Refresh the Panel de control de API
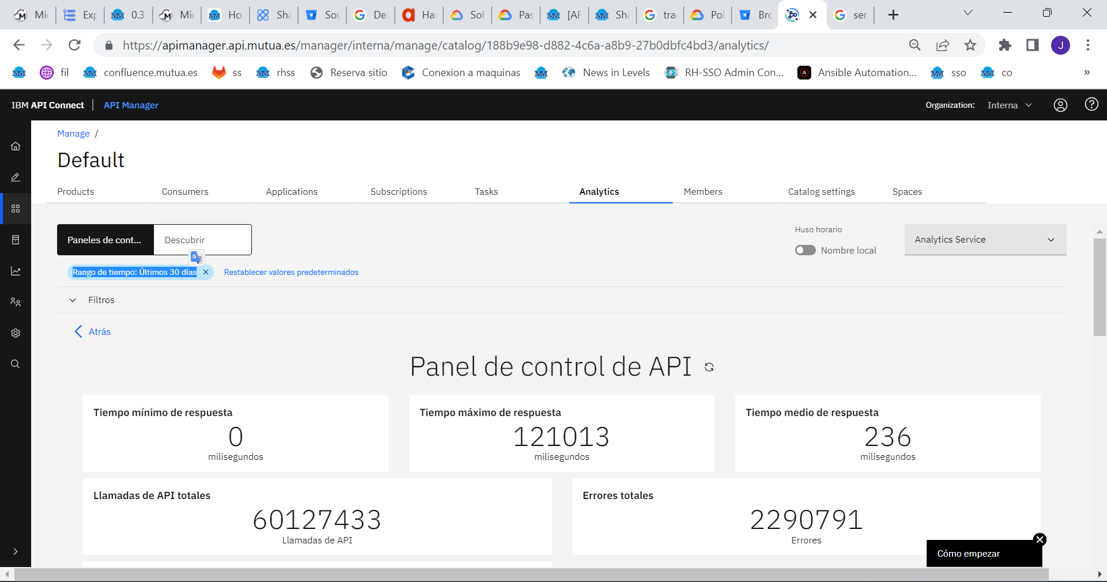 [x=709, y=367]
